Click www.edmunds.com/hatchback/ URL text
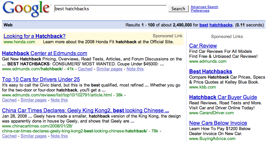 pos(32,69)
